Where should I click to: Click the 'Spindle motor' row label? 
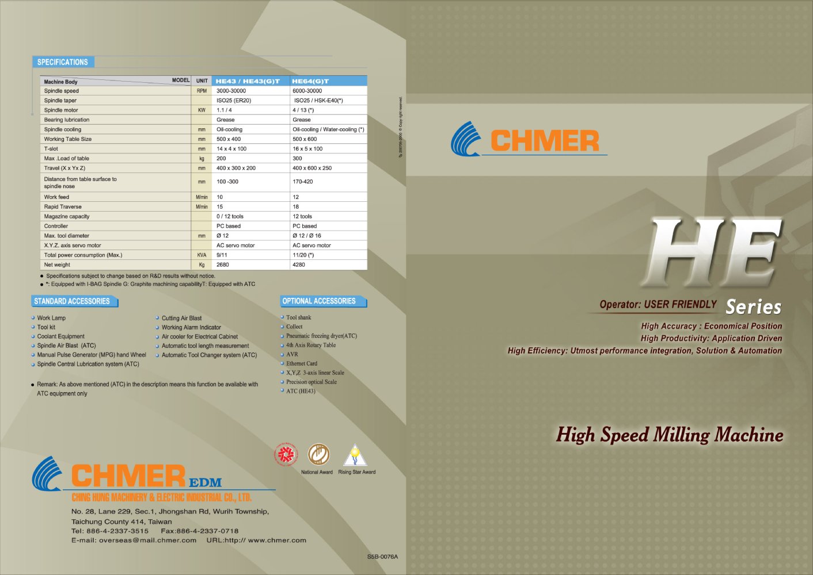[61, 110]
